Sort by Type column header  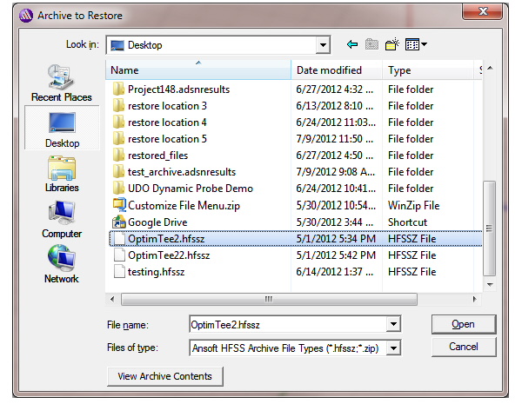[428, 70]
